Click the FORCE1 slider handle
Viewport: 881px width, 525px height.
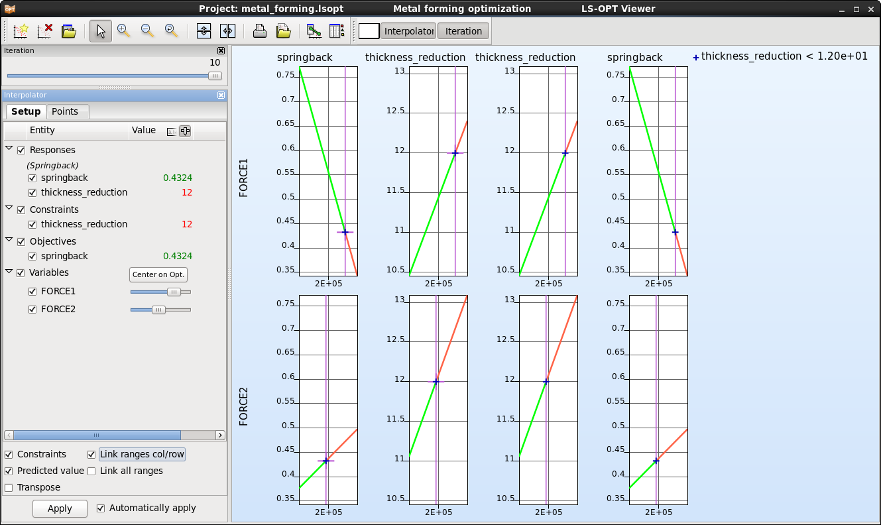[174, 292]
